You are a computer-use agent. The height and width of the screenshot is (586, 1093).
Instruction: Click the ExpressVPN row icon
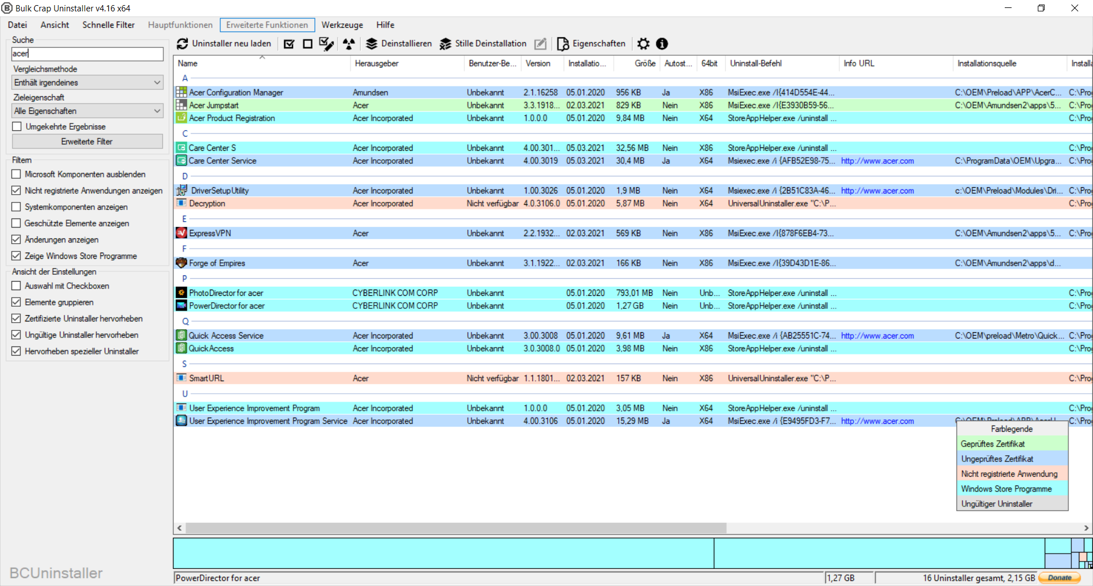click(x=182, y=233)
